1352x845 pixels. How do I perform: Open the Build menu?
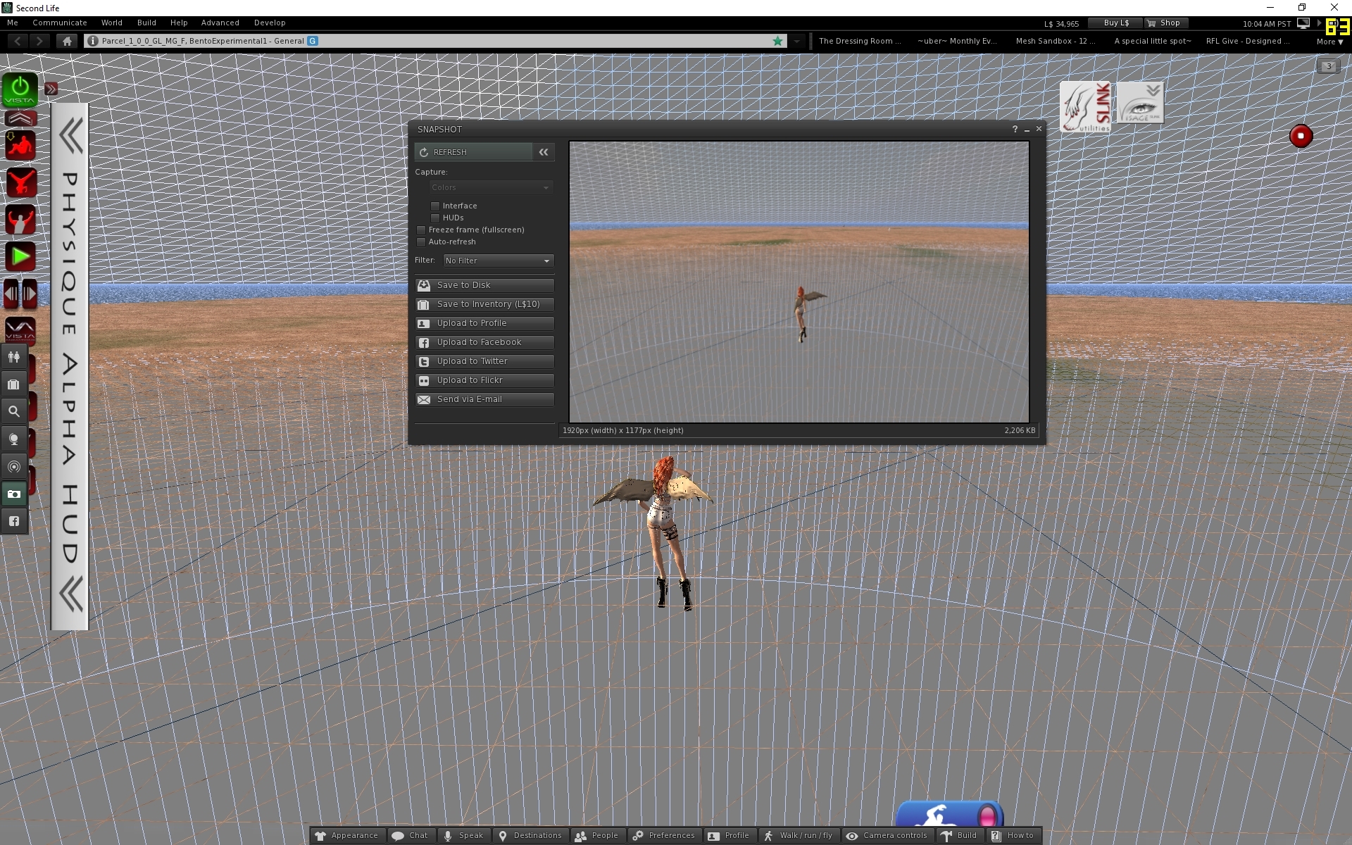(146, 23)
